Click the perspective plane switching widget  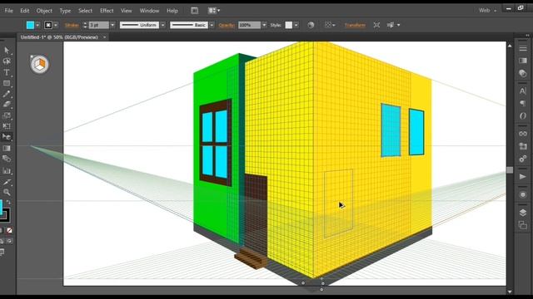click(x=39, y=64)
